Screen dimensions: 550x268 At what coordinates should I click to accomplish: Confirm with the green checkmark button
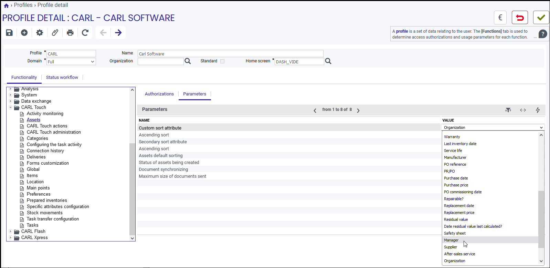click(x=541, y=18)
